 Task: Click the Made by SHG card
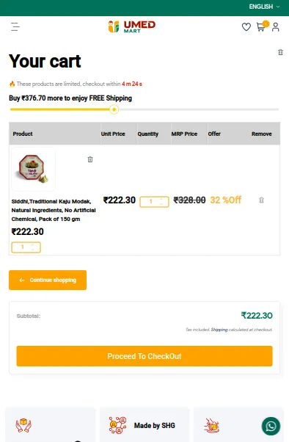click(144, 424)
